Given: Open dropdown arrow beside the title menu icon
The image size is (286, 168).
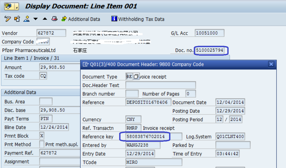Looking at the screenshot, I should click(x=16, y=7).
